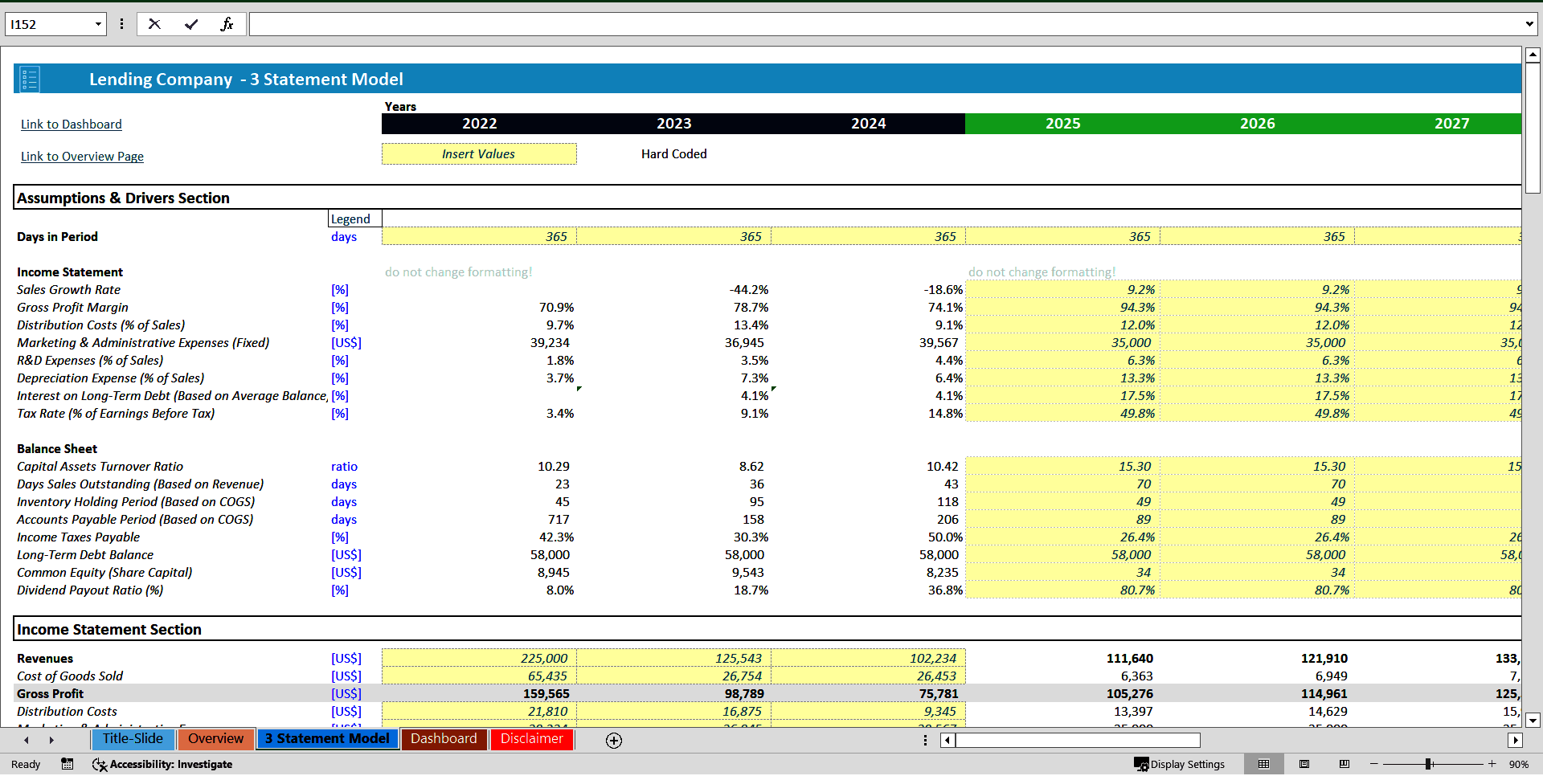
Task: Open Display Settings in status bar
Action: [1180, 764]
